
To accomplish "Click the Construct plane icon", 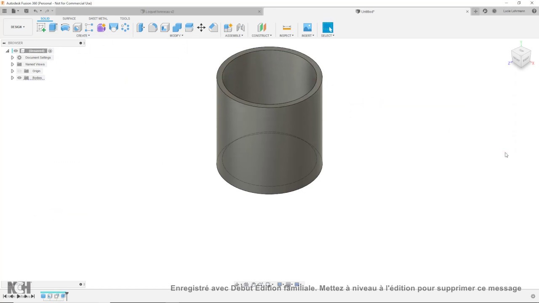I will point(262,28).
